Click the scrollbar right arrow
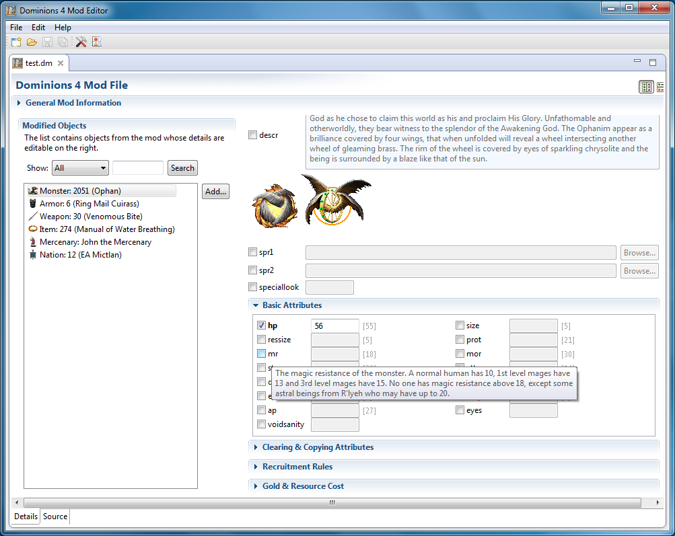 [x=658, y=502]
